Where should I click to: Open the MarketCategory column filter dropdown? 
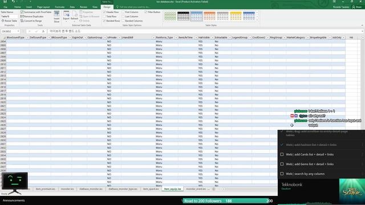point(308,38)
